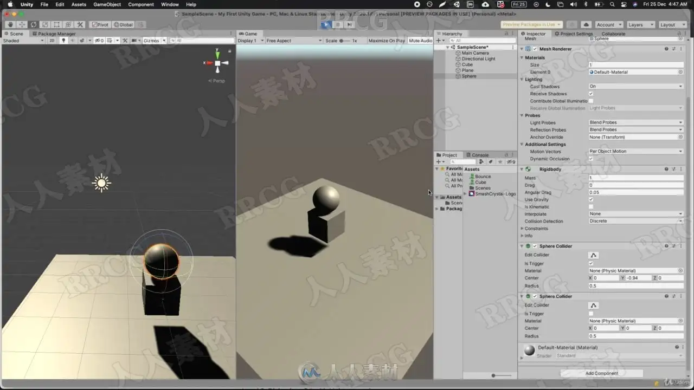The width and height of the screenshot is (694, 390).
Task: Select the Move tool in toolbar
Action: [x=22, y=24]
